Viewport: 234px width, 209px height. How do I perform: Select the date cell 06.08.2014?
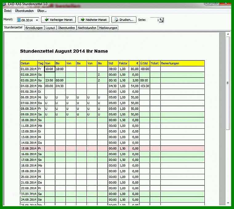tap(29, 97)
